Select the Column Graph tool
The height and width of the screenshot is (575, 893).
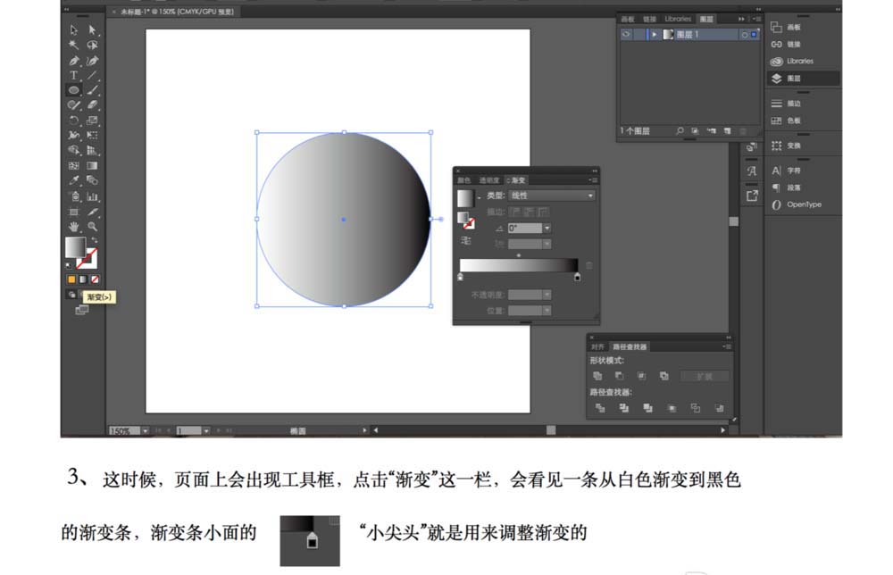92,196
